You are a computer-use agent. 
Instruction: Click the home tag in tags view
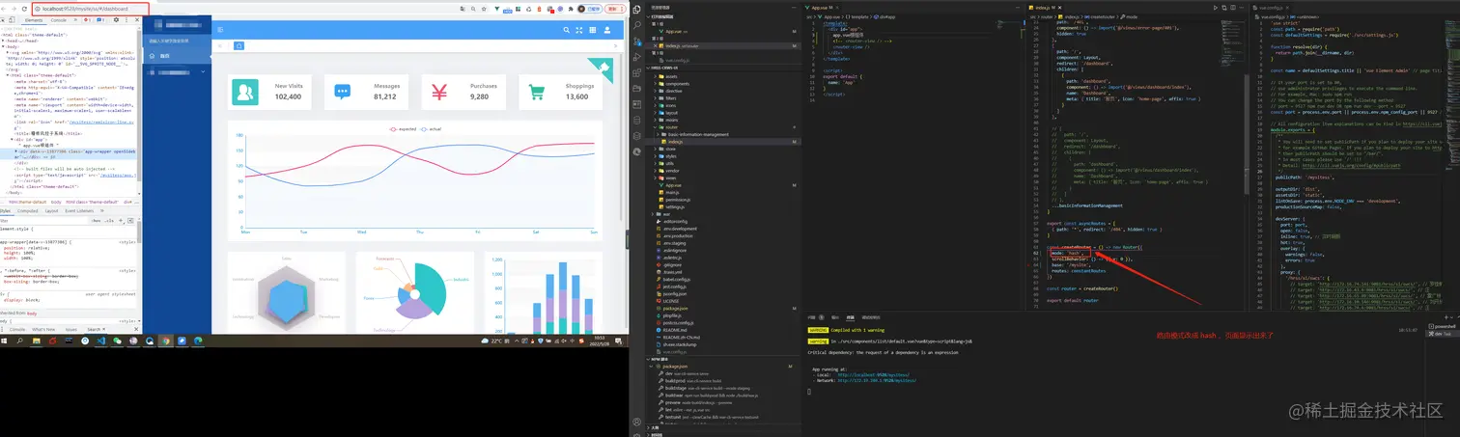[x=239, y=45]
